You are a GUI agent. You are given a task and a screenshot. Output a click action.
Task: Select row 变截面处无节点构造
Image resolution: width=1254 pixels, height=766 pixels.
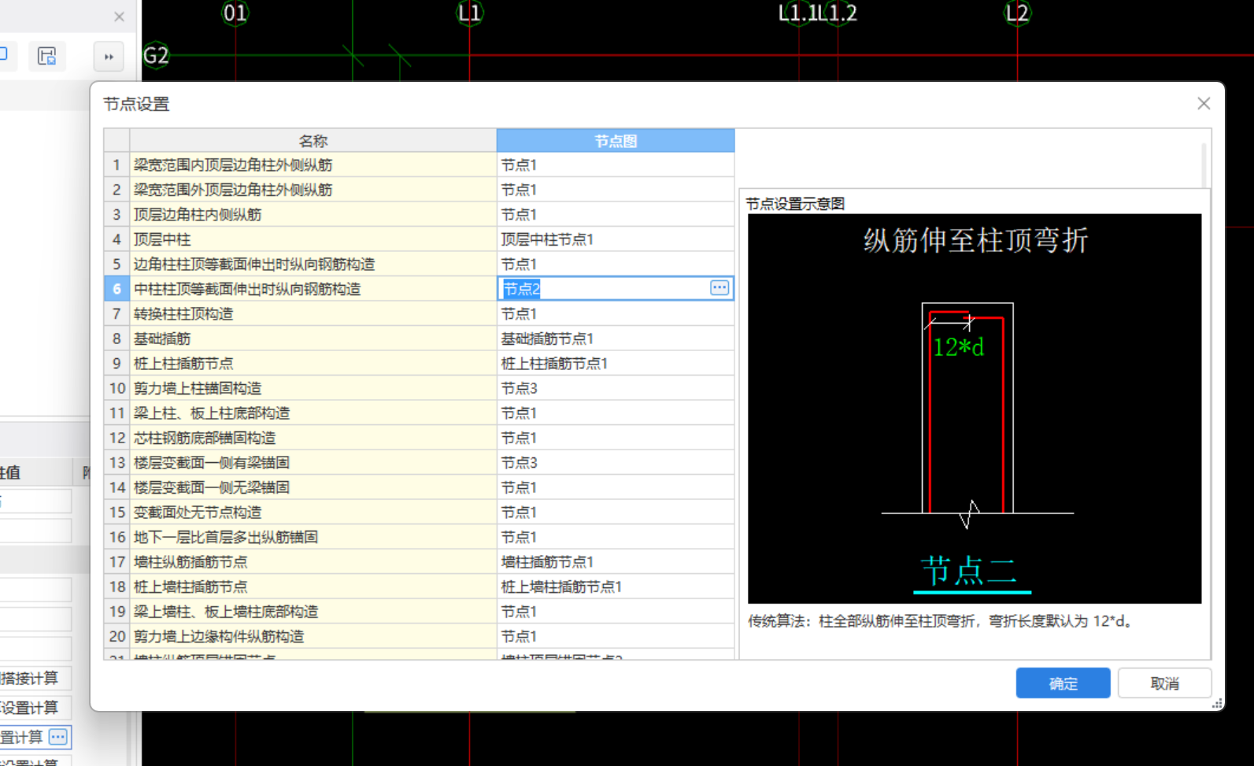point(313,512)
